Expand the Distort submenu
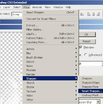 50,62
